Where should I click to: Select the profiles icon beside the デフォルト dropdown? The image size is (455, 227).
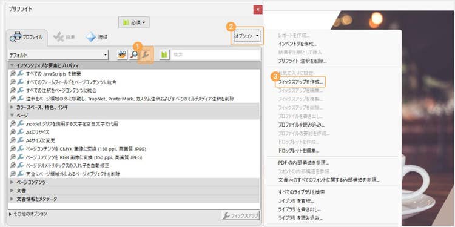(x=122, y=54)
